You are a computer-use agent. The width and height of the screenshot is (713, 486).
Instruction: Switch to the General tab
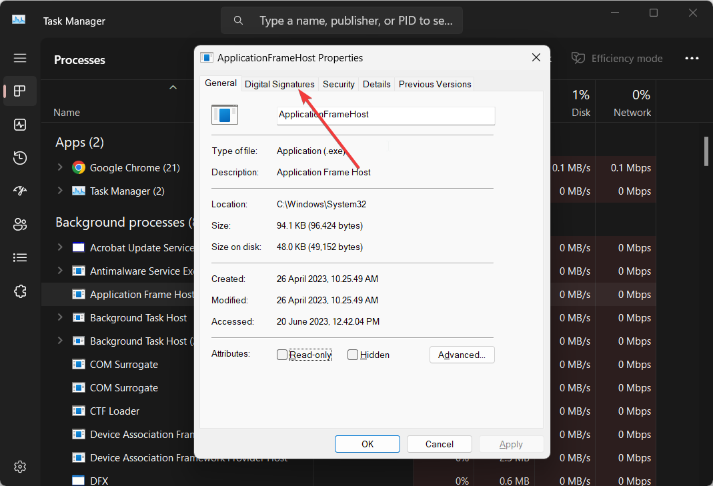(x=221, y=83)
